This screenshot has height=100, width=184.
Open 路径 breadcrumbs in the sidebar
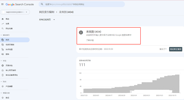point(7,98)
